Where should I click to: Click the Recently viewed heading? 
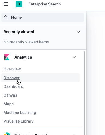(19, 32)
